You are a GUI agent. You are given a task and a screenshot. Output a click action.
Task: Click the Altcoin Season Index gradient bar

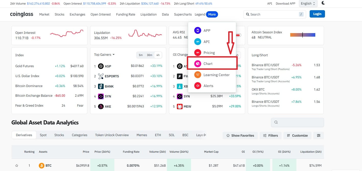coord(303,35)
